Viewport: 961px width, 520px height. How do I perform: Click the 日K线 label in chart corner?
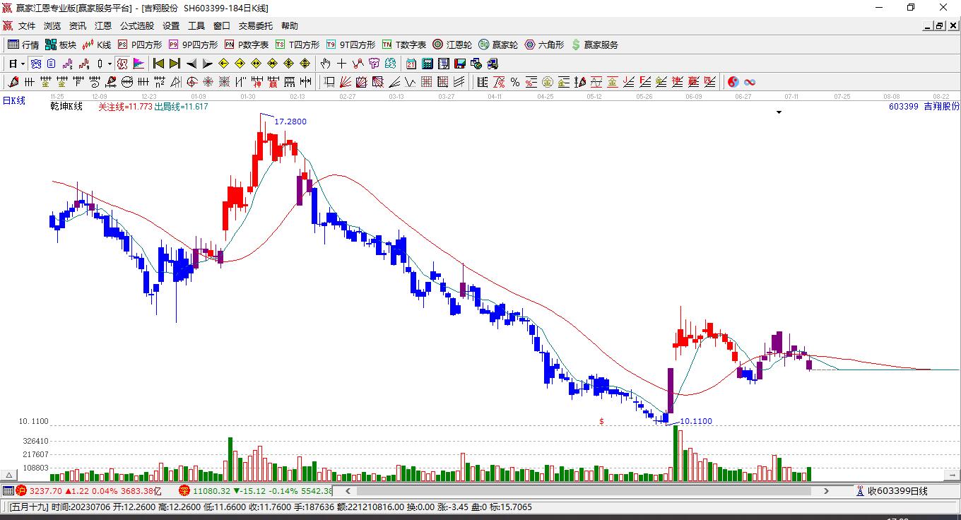tap(13, 101)
